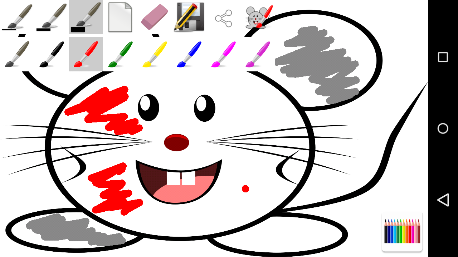The width and height of the screenshot is (458, 257).
Task: Tap the mouse's front teeth
Action: click(181, 177)
